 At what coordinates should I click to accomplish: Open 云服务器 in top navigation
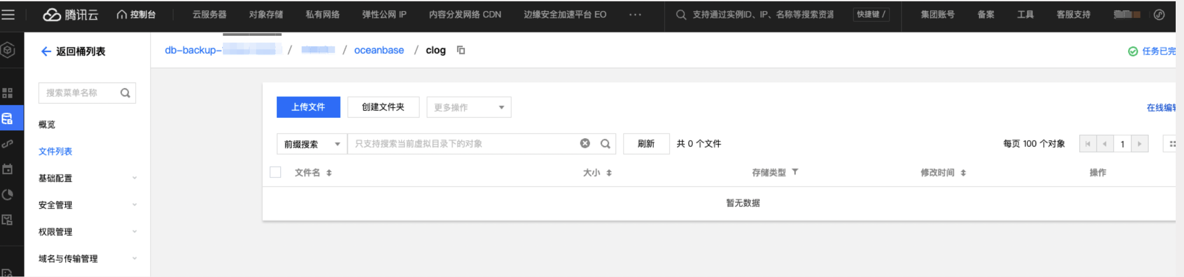210,15
